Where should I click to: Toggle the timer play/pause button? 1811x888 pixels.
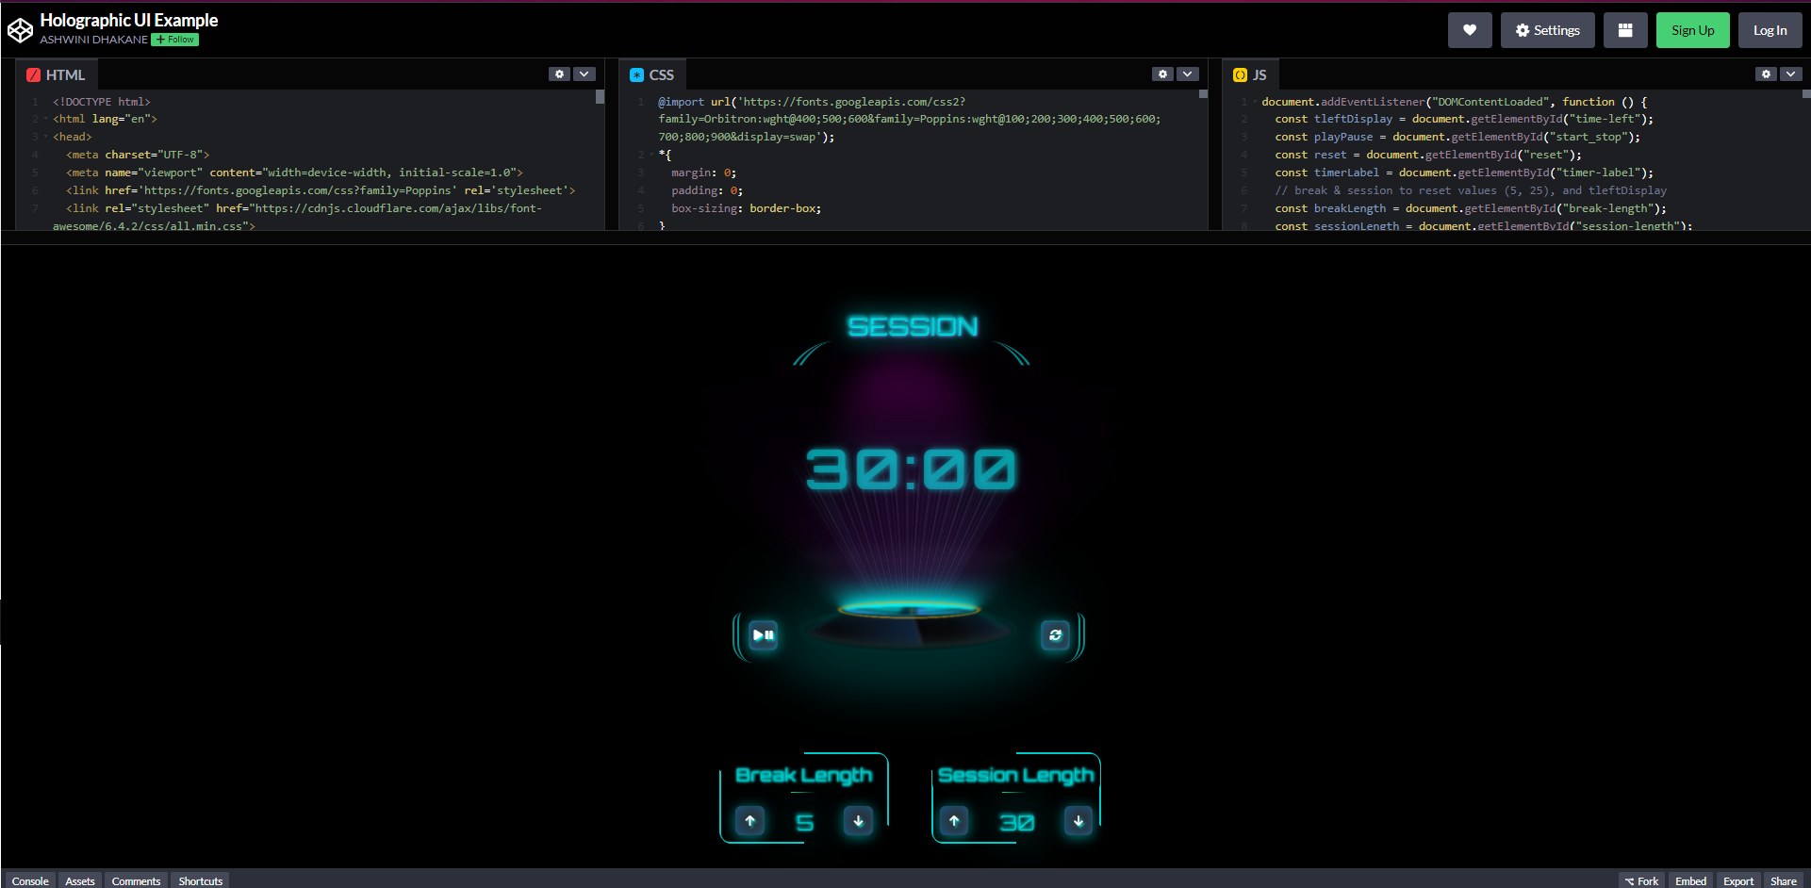tap(763, 635)
